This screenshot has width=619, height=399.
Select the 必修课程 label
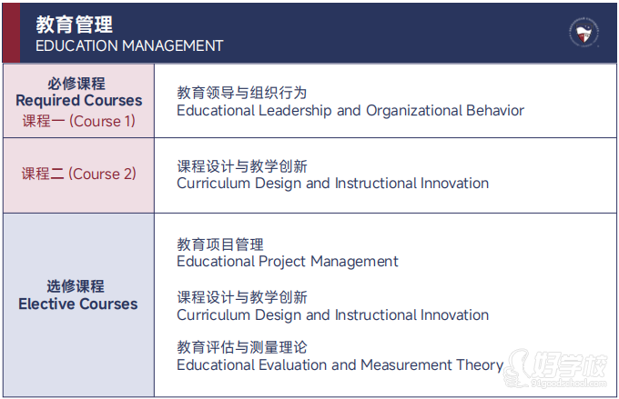78,83
